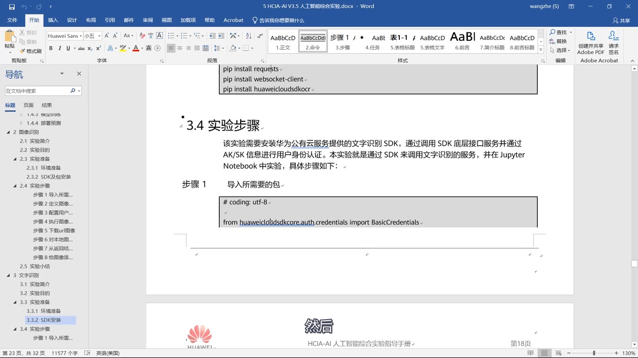This screenshot has width=638, height=358.
Task: Open the Select (选择) dropdown
Action: [561, 50]
